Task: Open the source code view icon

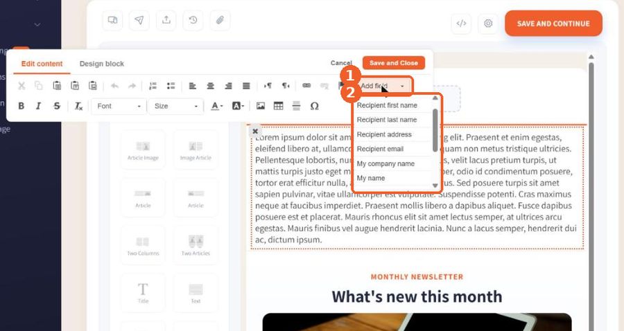Action: click(x=461, y=24)
